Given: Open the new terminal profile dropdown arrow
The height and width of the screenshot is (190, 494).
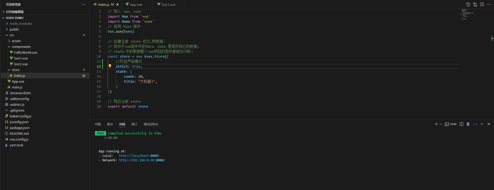Looking at the screenshot, I should coord(441,124).
